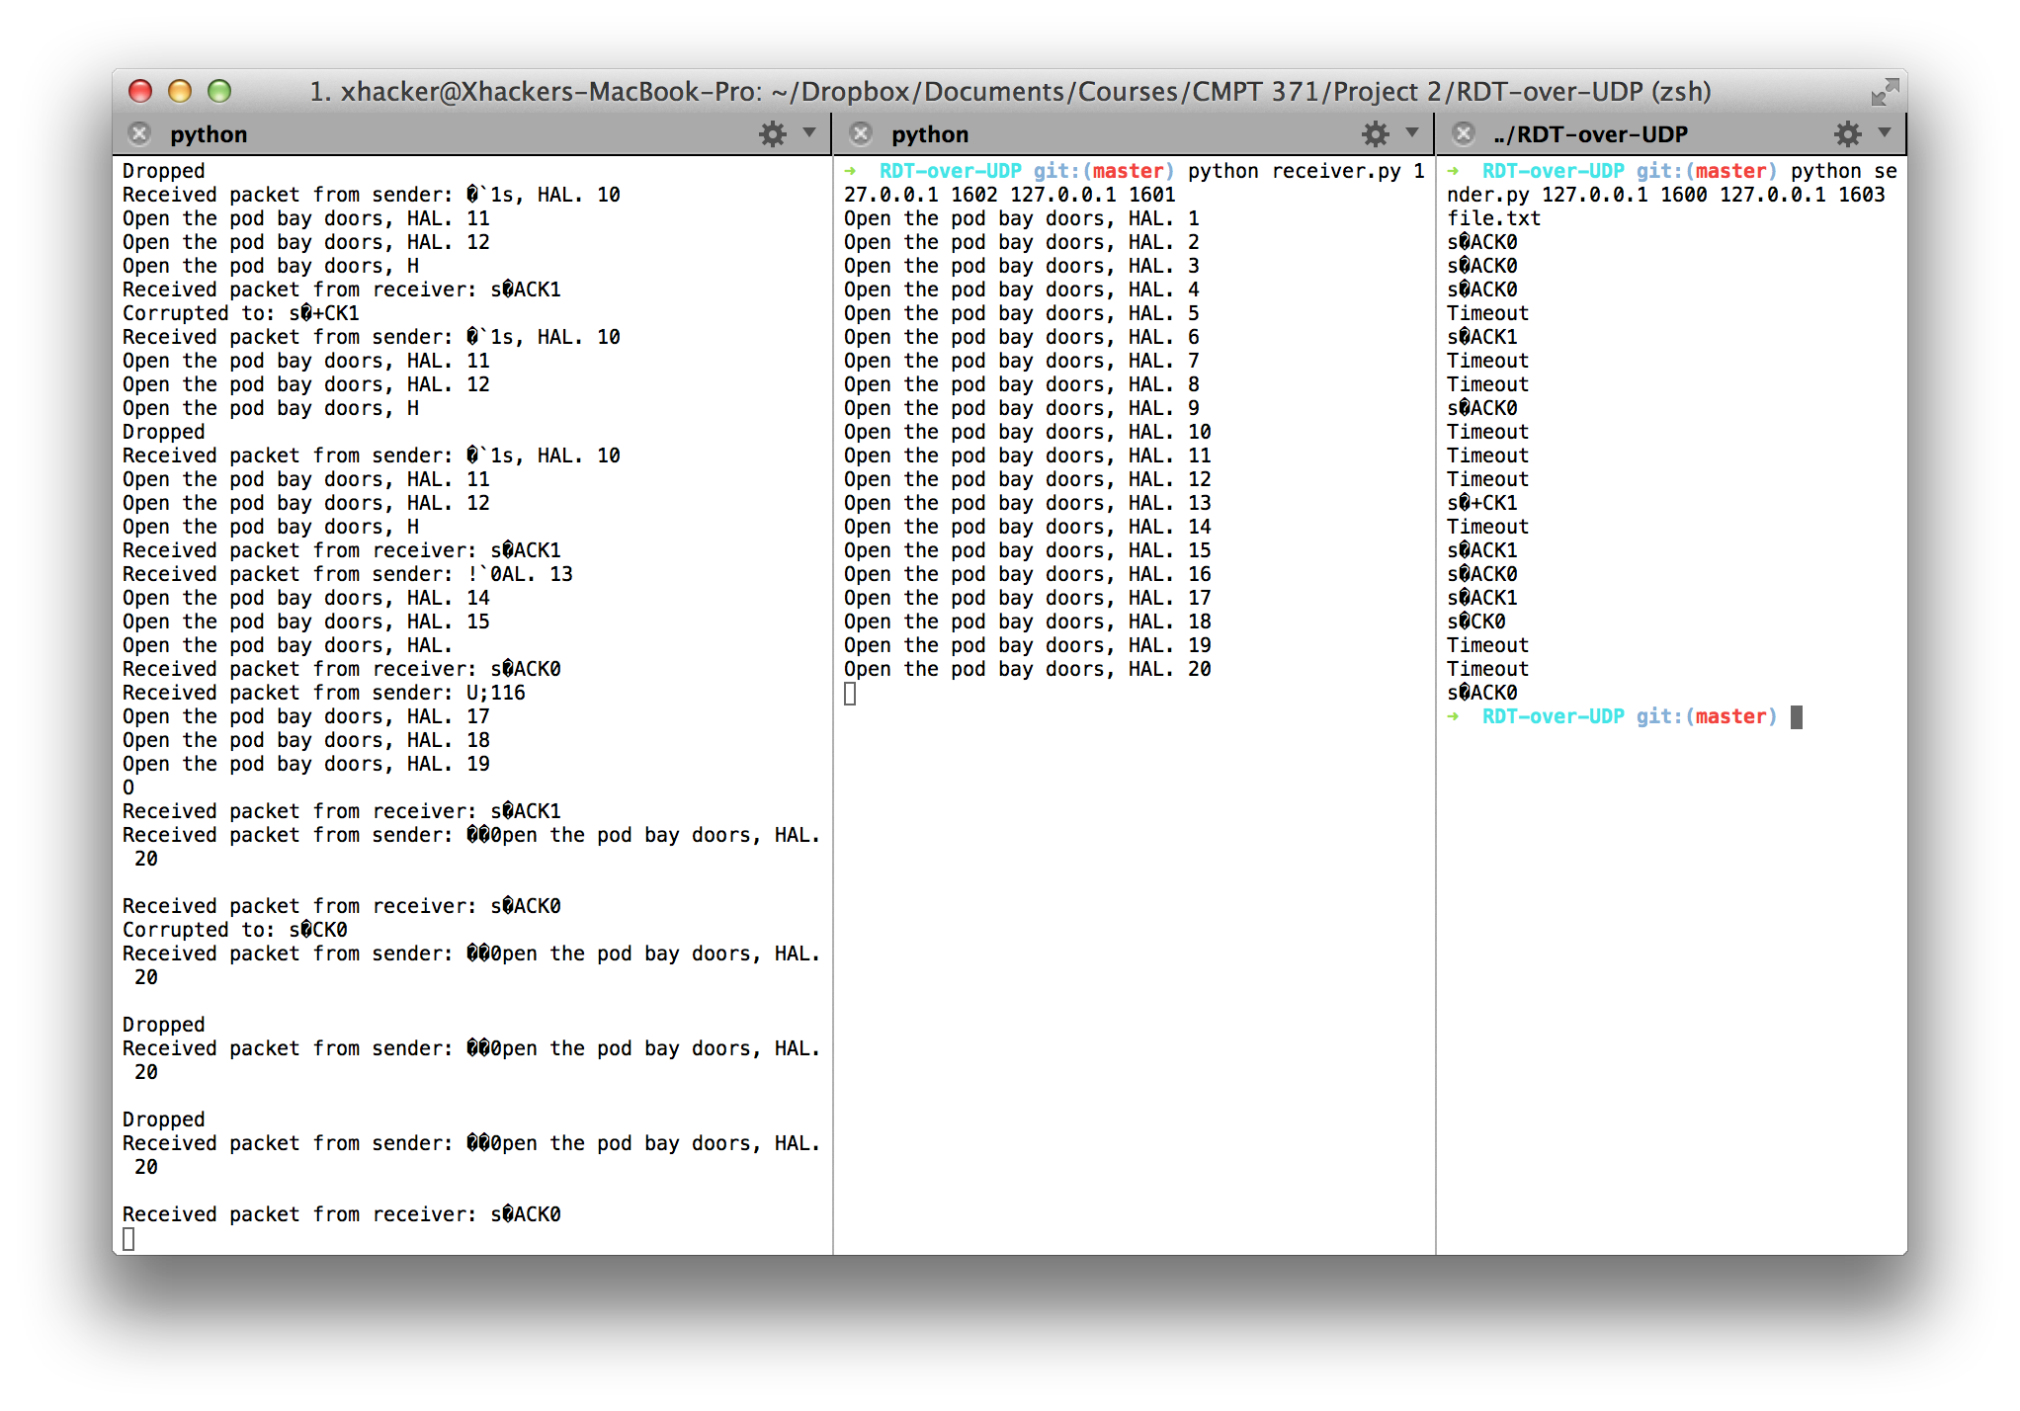Click the cursor at bottom of left pane
Image resolution: width=2020 pixels, height=1411 pixels.
click(x=128, y=1238)
